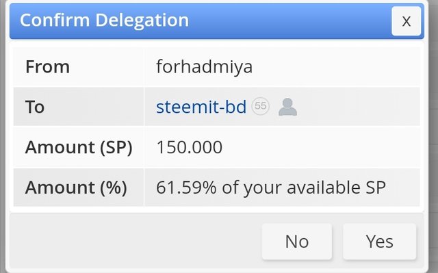Click blank area right of forhadmiya
This screenshot has width=438, height=273.
coord(335,67)
